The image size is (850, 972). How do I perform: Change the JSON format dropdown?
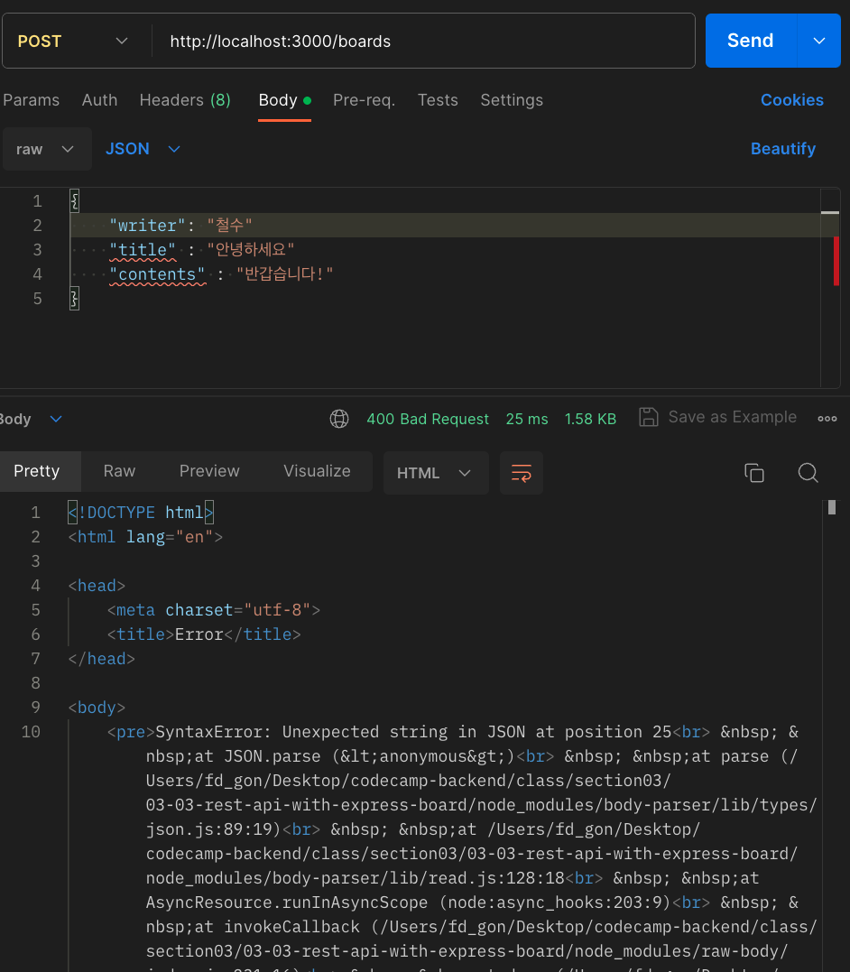[x=143, y=149]
